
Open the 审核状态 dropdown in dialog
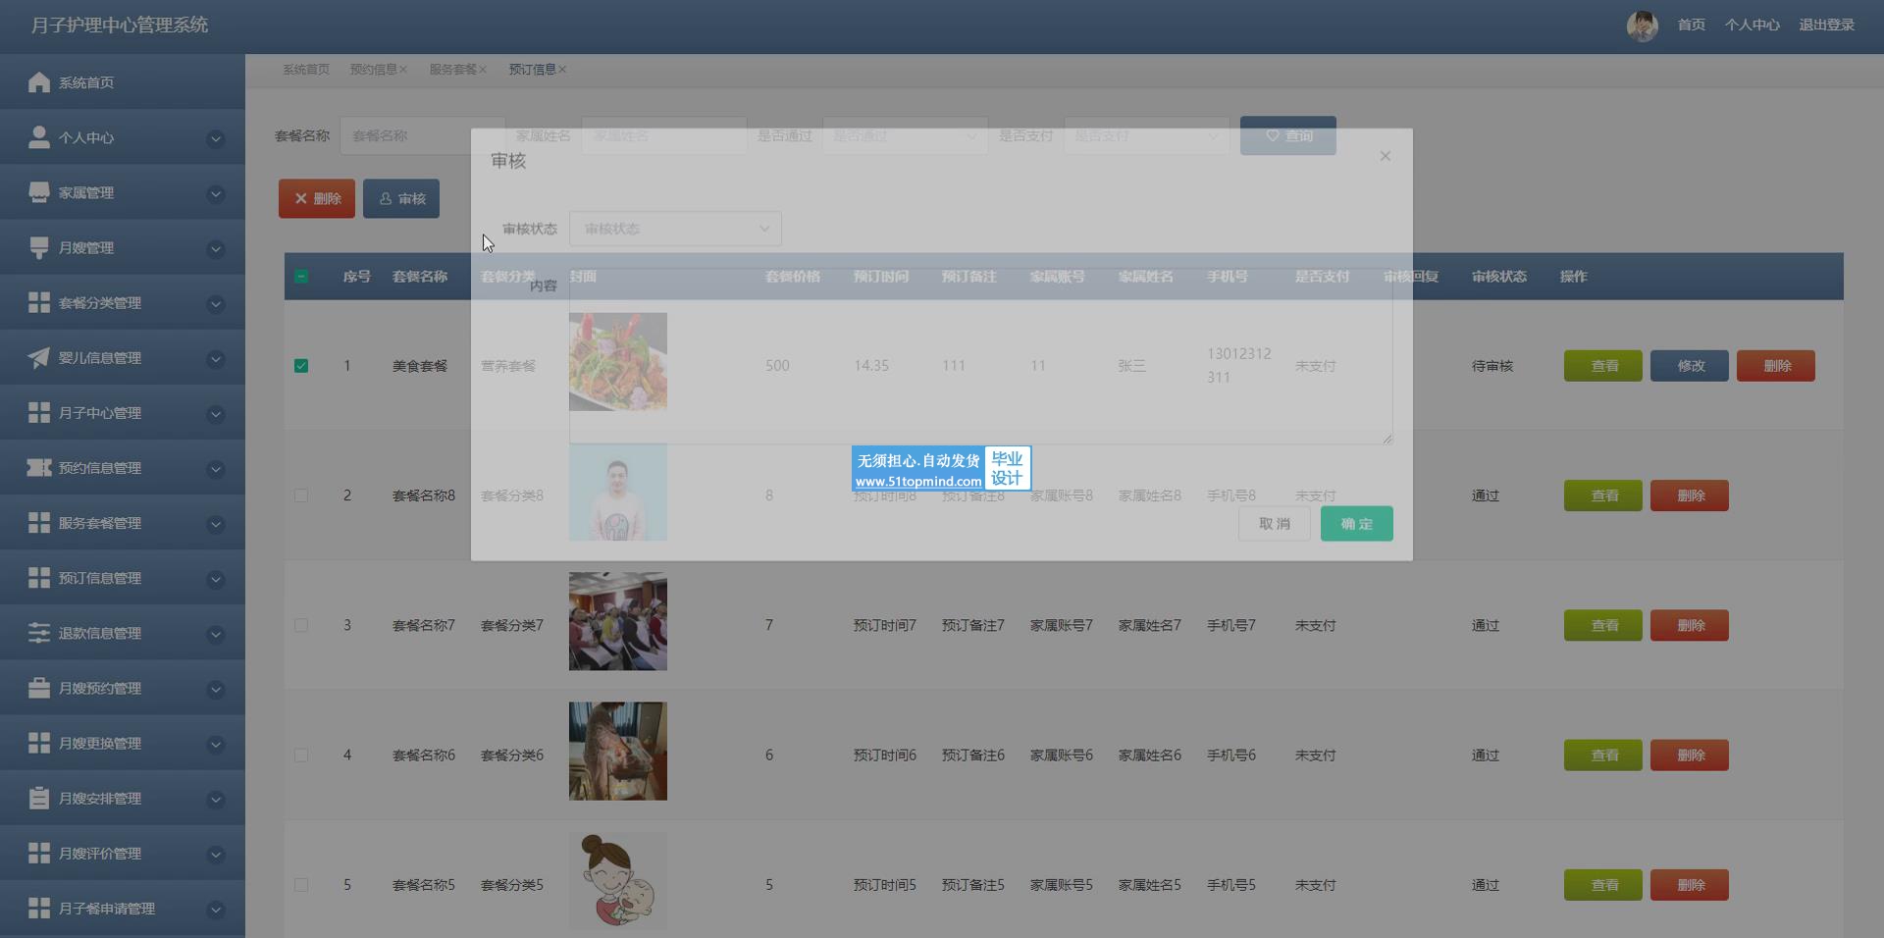tap(675, 229)
